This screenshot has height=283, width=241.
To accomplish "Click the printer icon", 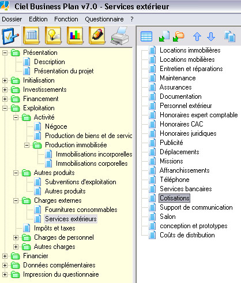I will coord(120,36).
